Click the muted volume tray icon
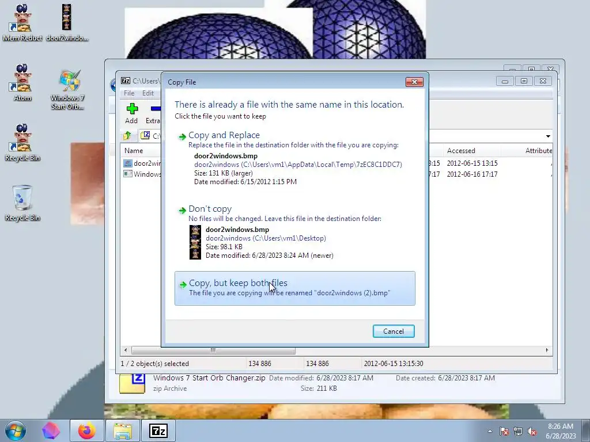 [532, 431]
